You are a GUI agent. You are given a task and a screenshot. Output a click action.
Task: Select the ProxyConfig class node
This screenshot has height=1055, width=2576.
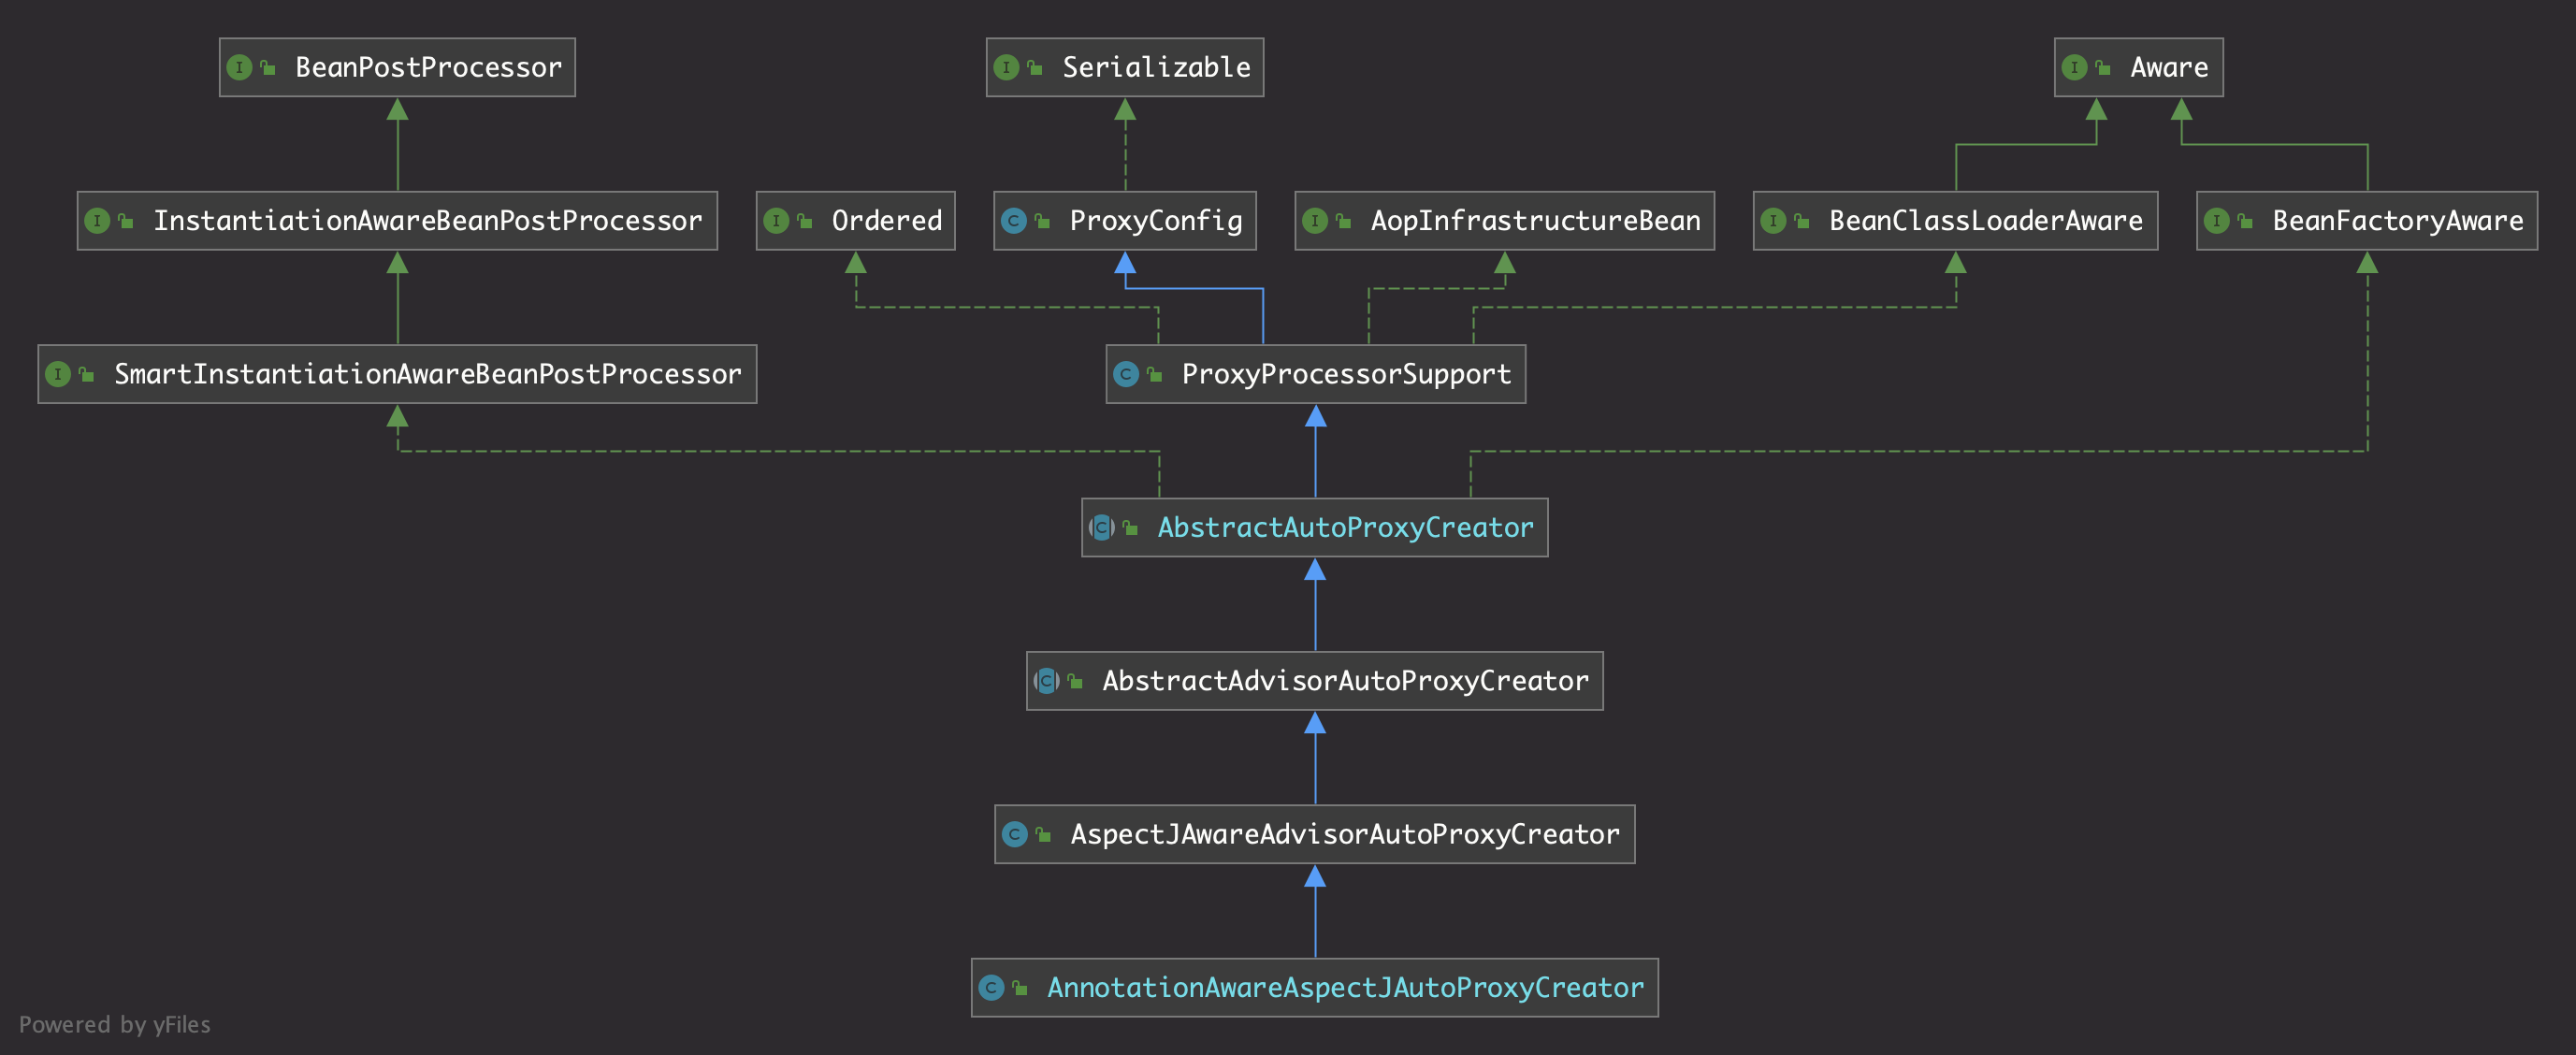click(x=1125, y=221)
